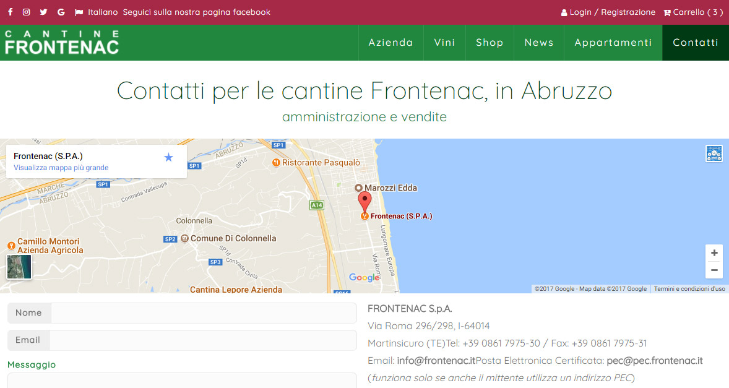Click the flag language icon
The height and width of the screenshot is (388, 729).
79,12
